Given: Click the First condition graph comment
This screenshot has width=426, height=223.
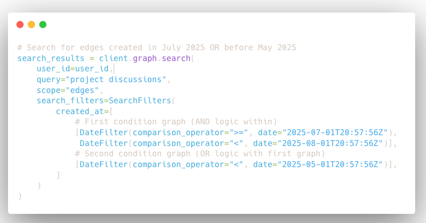Looking at the screenshot, I should 176,122.
